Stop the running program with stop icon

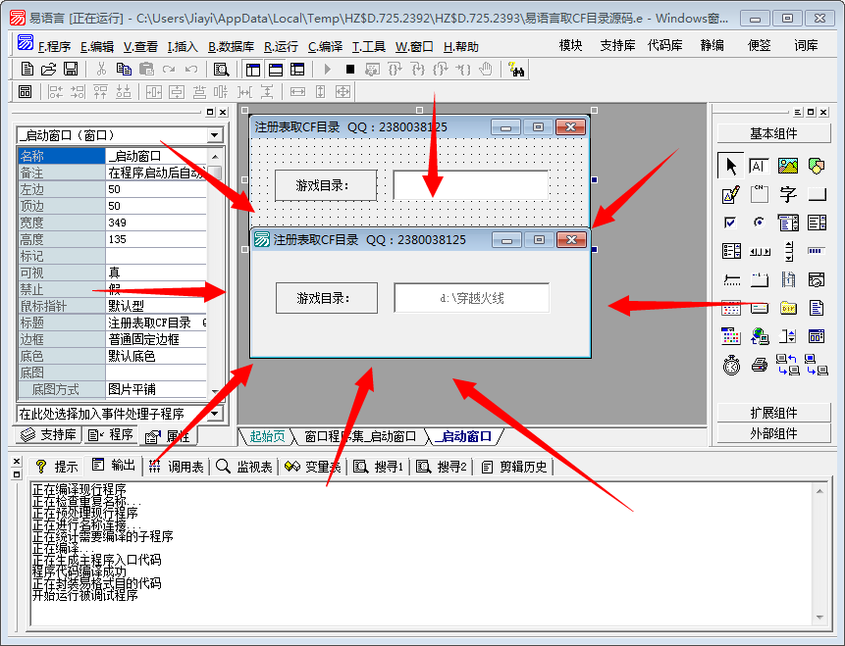point(349,69)
